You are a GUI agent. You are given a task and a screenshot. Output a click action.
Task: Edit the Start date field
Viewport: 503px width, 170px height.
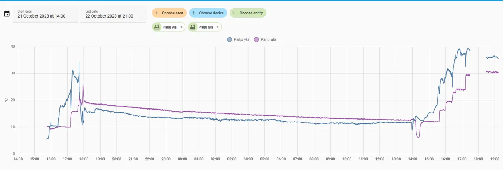pos(46,14)
